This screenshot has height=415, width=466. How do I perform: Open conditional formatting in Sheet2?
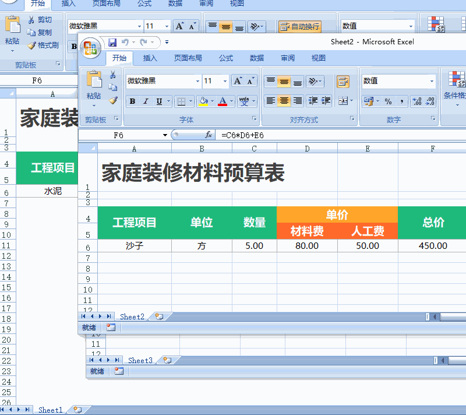[x=455, y=88]
